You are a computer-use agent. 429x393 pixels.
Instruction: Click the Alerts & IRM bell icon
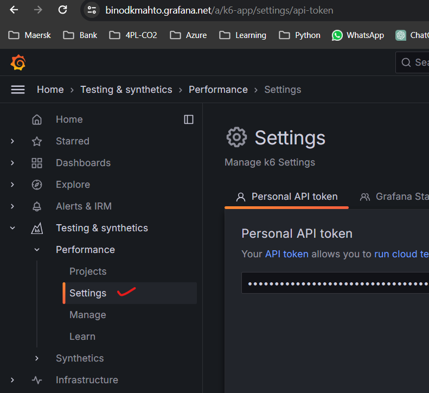click(x=37, y=206)
